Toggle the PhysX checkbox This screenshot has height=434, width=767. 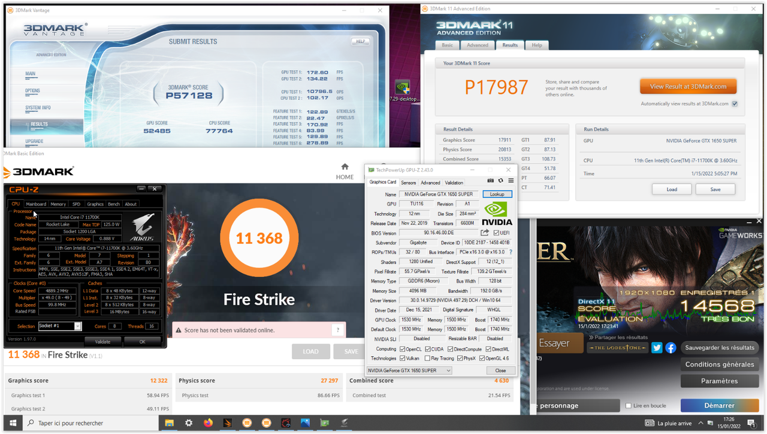[460, 359]
